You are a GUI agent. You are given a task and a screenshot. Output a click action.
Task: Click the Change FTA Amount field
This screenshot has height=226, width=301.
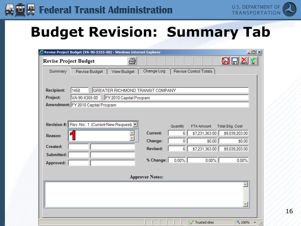pos(202,141)
